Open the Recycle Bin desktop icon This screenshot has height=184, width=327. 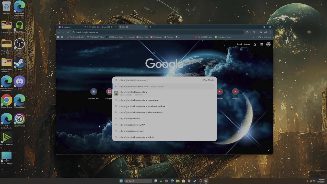point(6,8)
